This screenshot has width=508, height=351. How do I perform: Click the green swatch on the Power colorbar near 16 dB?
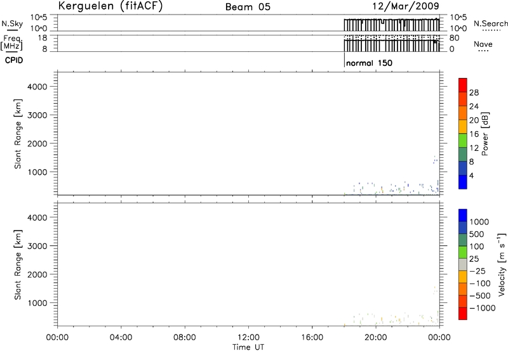coord(463,140)
